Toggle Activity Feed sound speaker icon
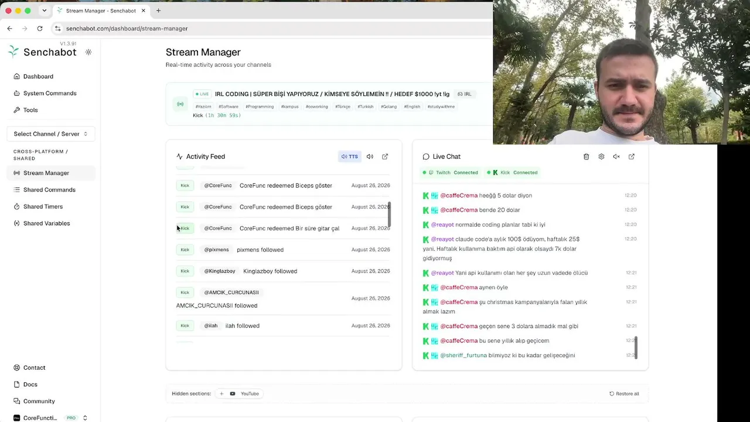 (x=370, y=156)
